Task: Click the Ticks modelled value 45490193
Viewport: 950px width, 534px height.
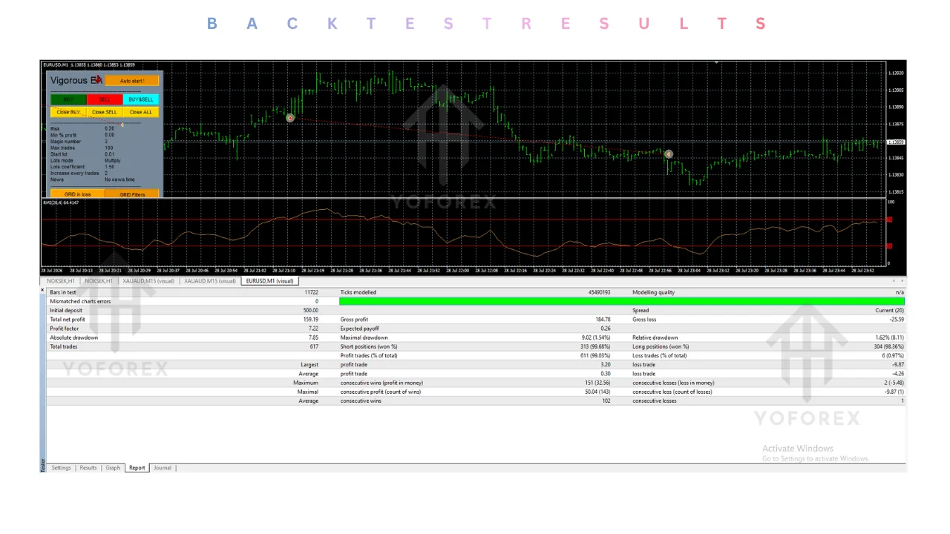Action: click(598, 292)
